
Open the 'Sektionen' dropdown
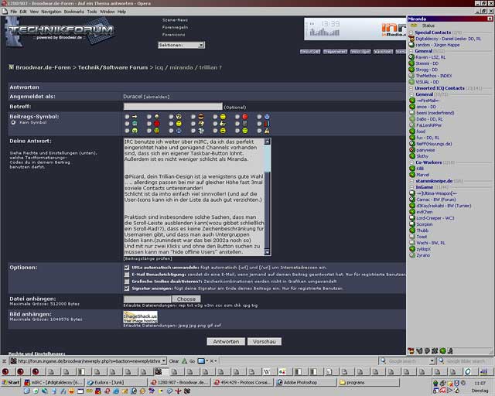click(x=181, y=45)
